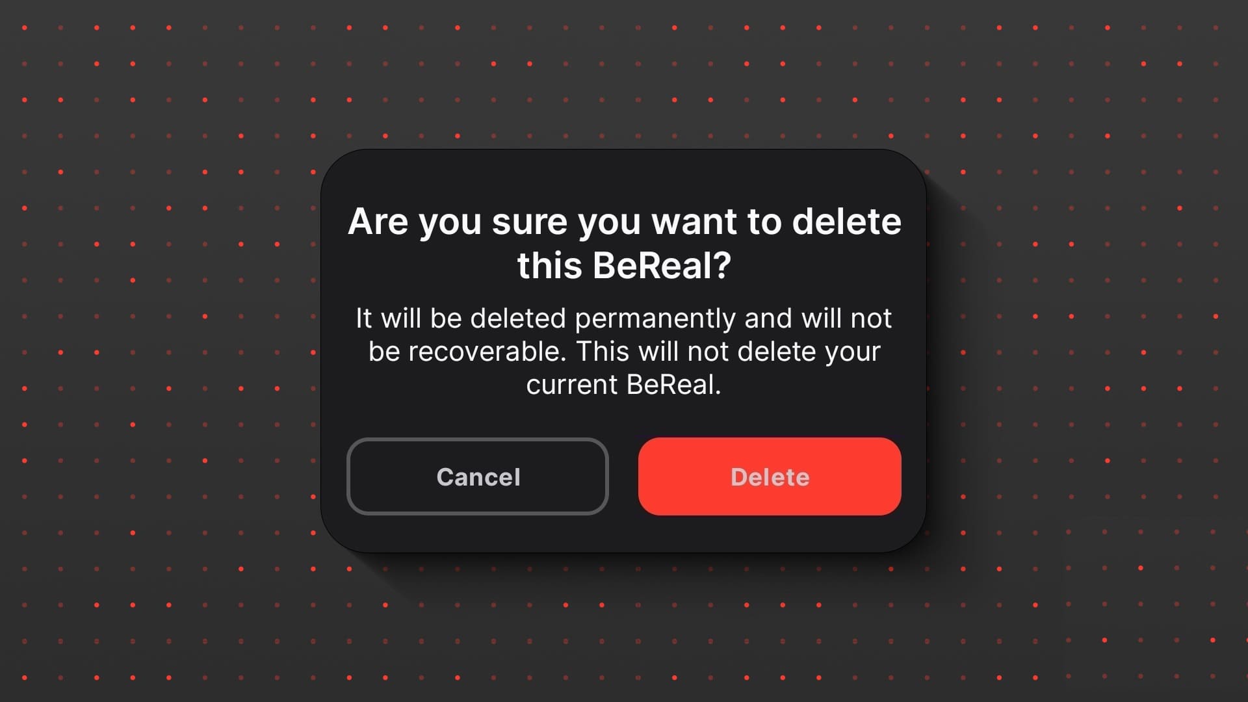Click the heading line "this BeReal?"
Viewport: 1248px width, 702px height.
pyautogui.click(x=624, y=265)
